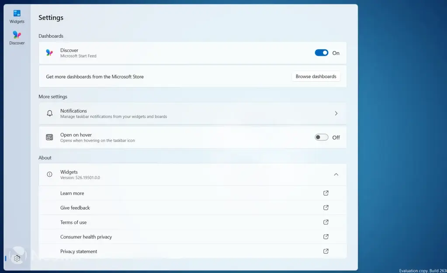447x273 pixels.
Task: Collapse the Widgets About section
Action: (336, 174)
